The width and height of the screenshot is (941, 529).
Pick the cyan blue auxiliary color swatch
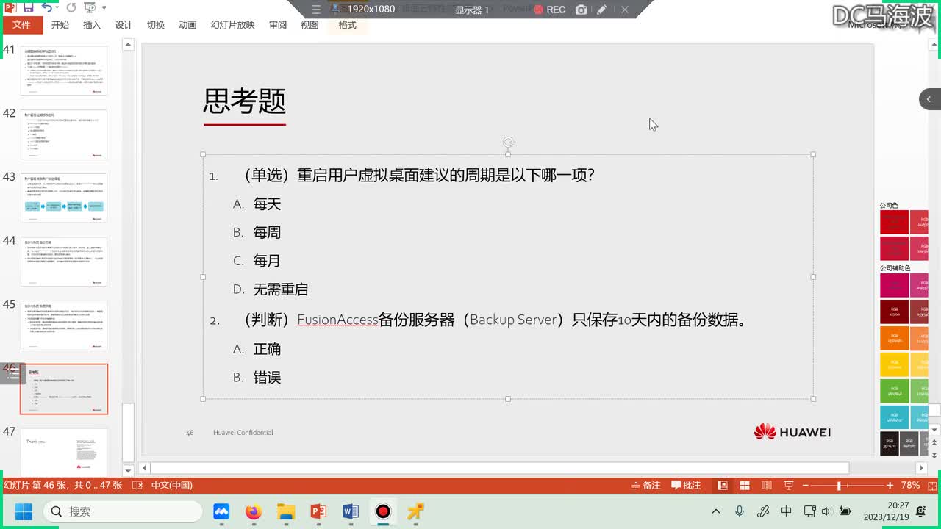pyautogui.click(x=894, y=417)
